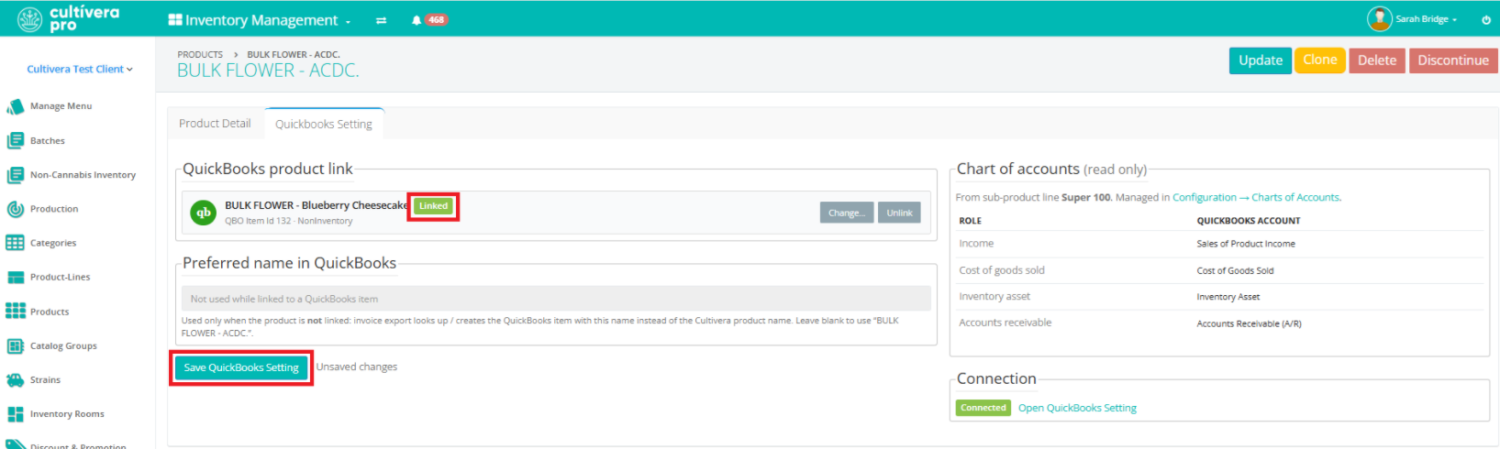This screenshot has width=1500, height=449.
Task: Expand the Cultivera Test Client dropdown
Action: 80,69
